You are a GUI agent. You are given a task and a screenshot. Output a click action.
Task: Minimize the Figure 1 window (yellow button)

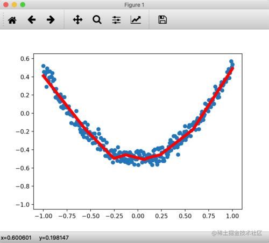(15, 5)
